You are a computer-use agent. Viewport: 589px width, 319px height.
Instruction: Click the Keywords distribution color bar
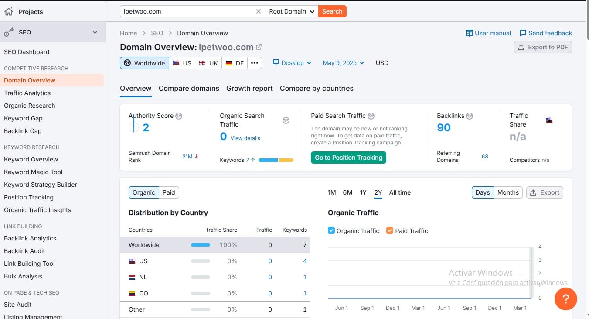click(x=276, y=160)
